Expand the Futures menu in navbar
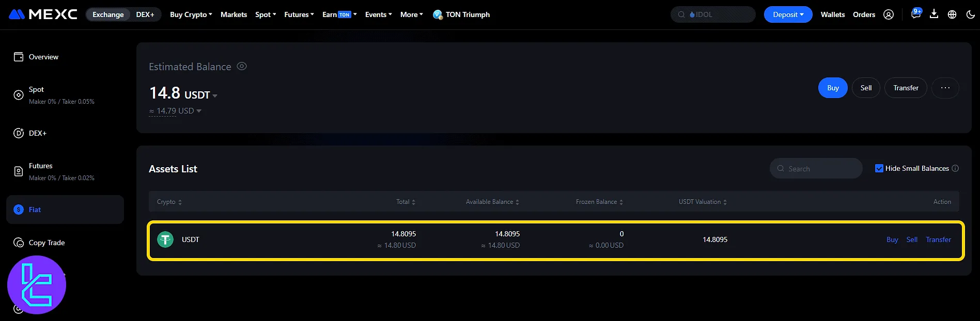The width and height of the screenshot is (980, 321). pyautogui.click(x=299, y=14)
